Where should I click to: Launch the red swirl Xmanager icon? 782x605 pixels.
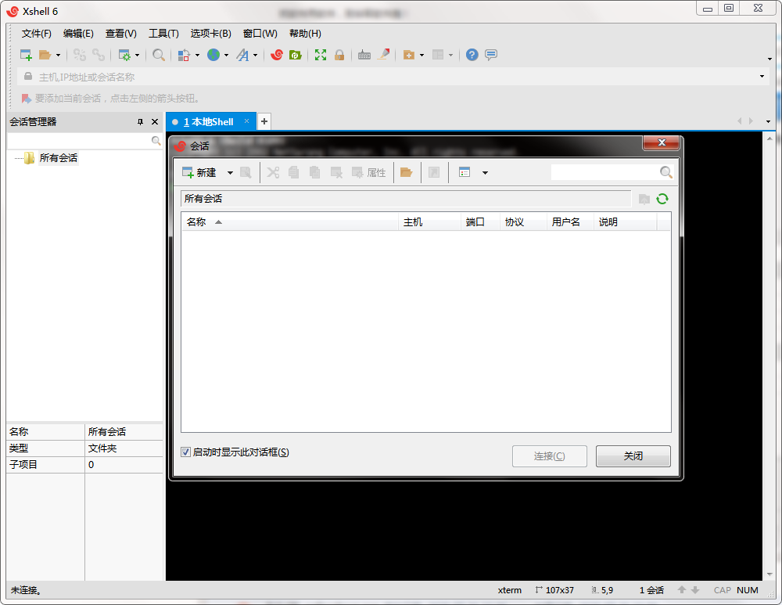277,55
